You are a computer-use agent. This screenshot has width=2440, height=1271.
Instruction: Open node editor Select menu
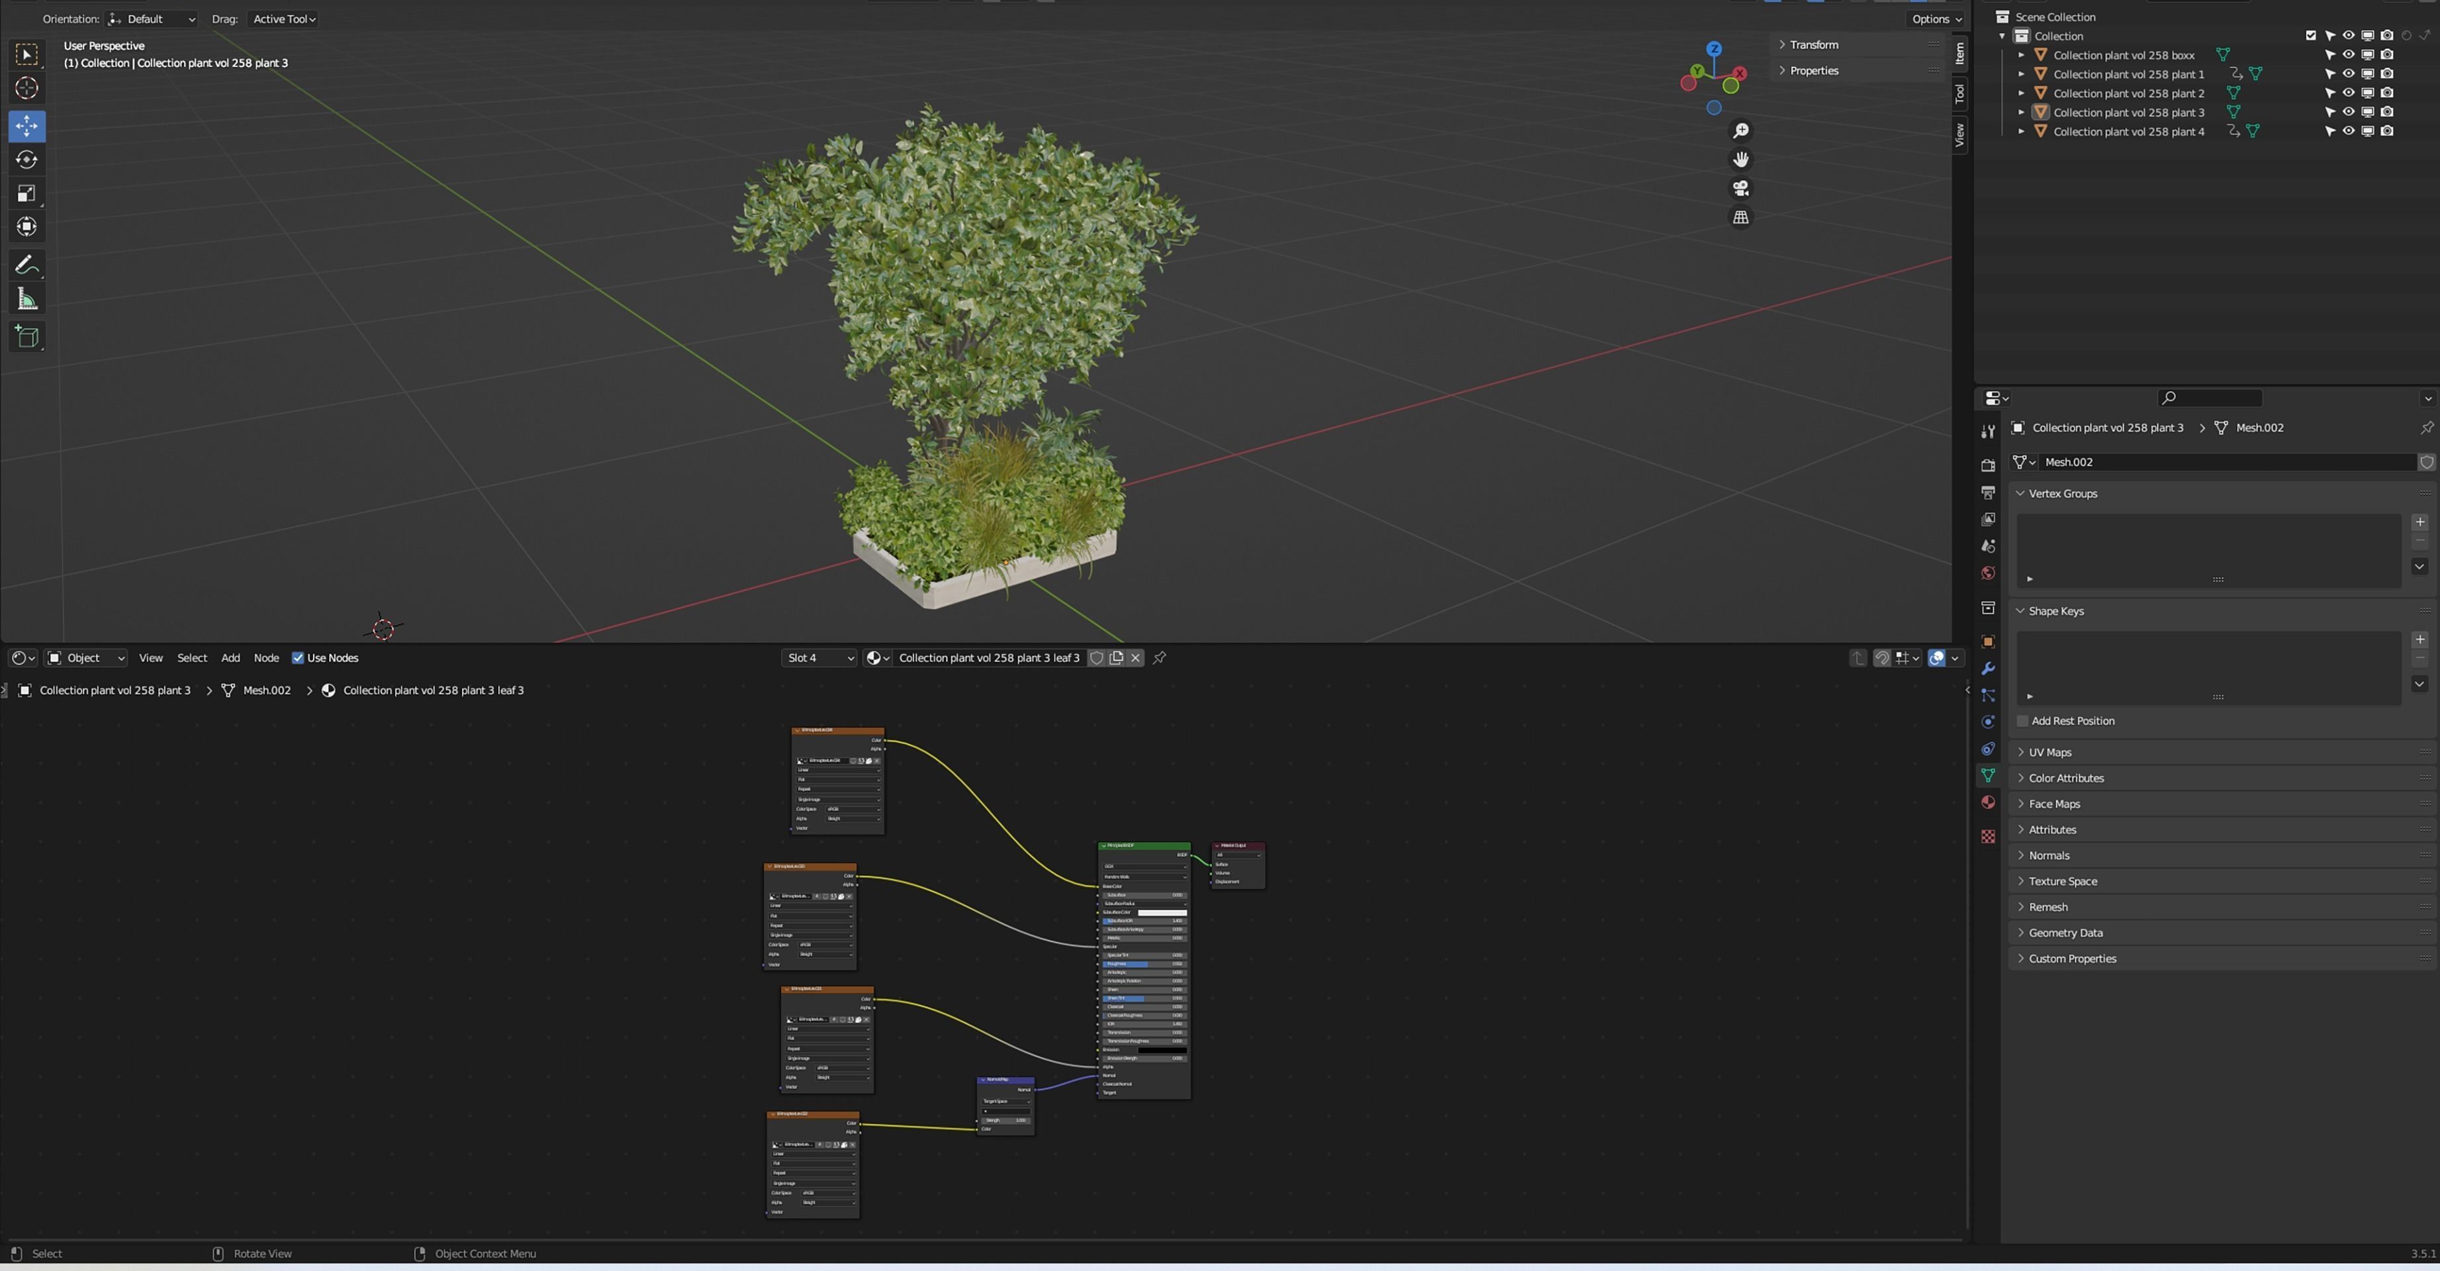[192, 657]
